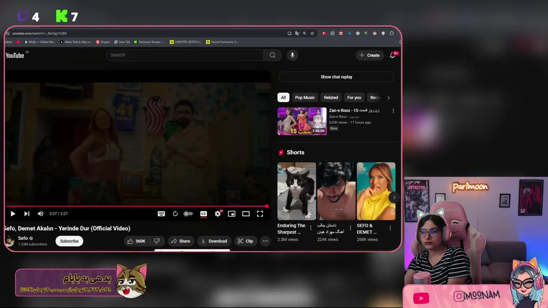Viewport: 548px width, 308px height.
Task: Select the For you filter chip
Action: 354,98
